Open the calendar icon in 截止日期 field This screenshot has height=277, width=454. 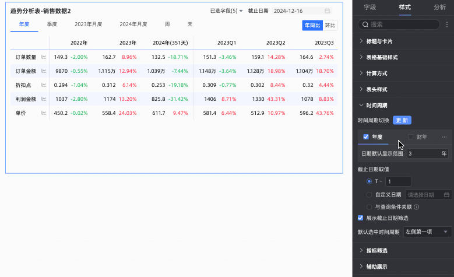[327, 11]
